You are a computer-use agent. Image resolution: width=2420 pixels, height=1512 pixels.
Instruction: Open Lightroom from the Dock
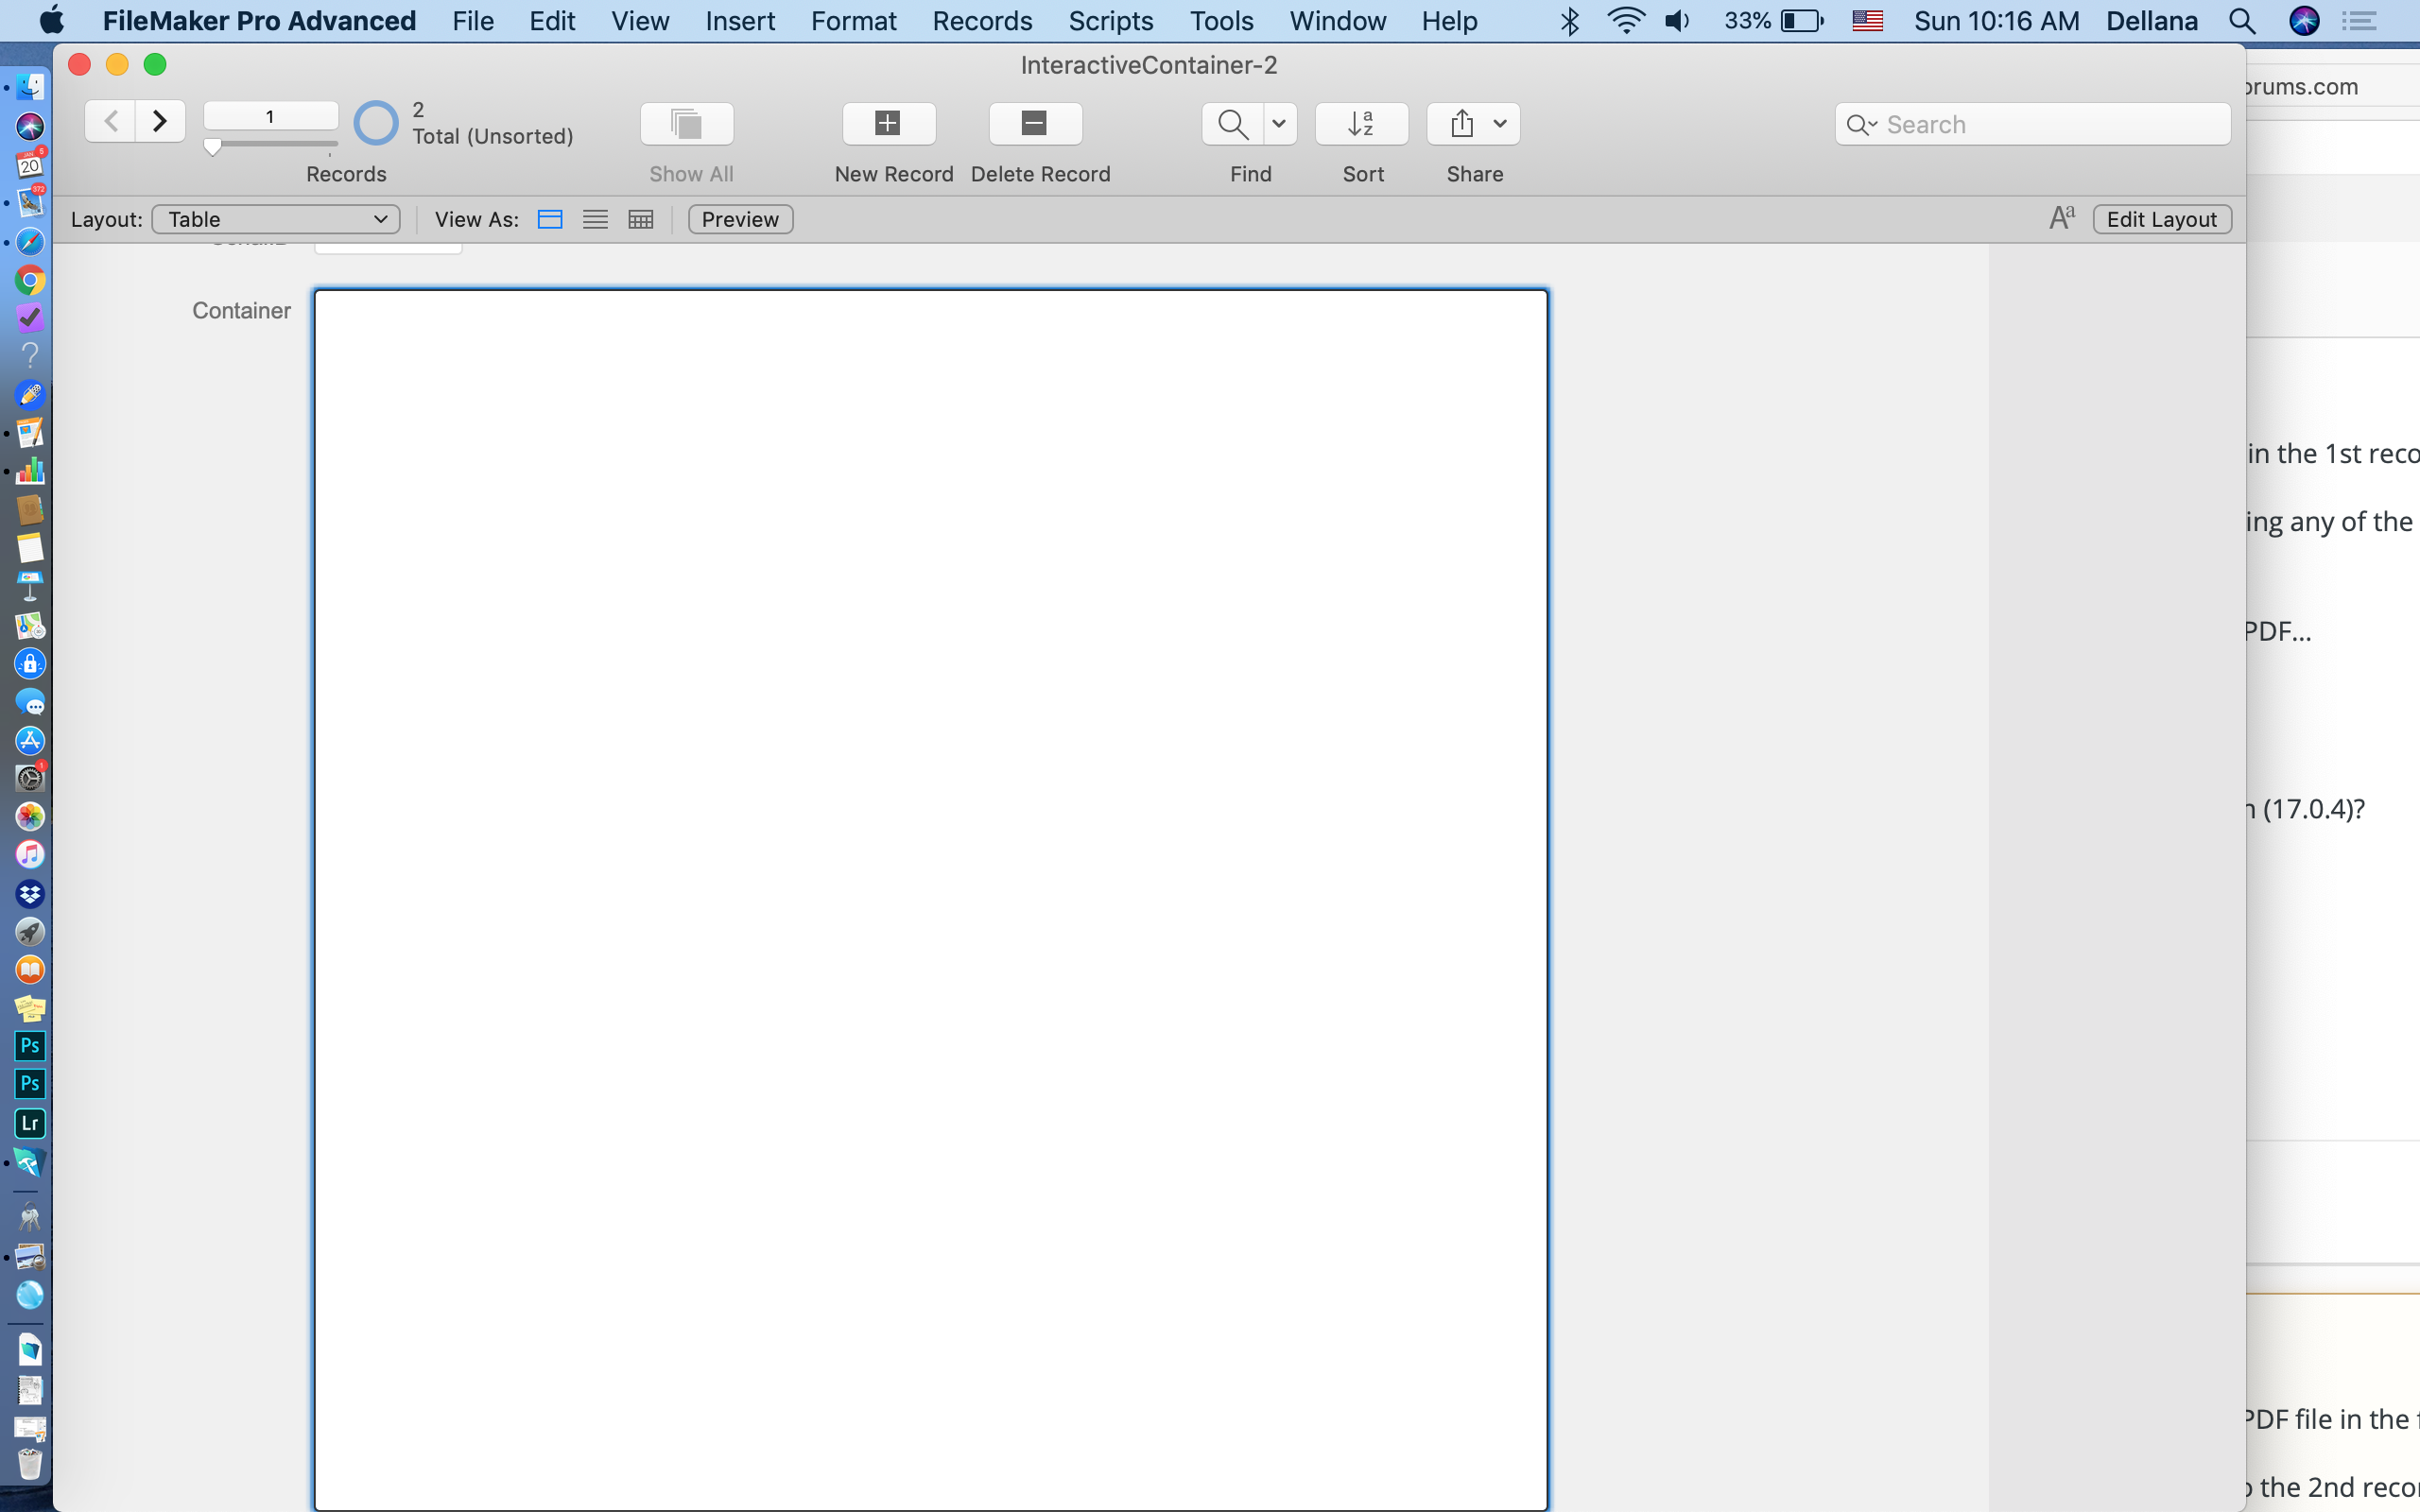30,1123
